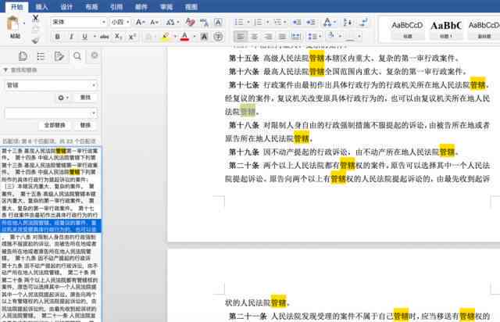Center the paragraph text
The image size is (500, 322).
pyautogui.click(x=254, y=37)
